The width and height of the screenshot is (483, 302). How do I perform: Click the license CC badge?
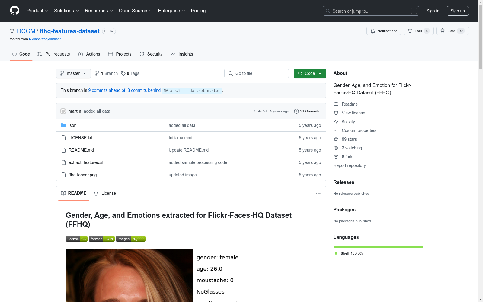click(77, 239)
